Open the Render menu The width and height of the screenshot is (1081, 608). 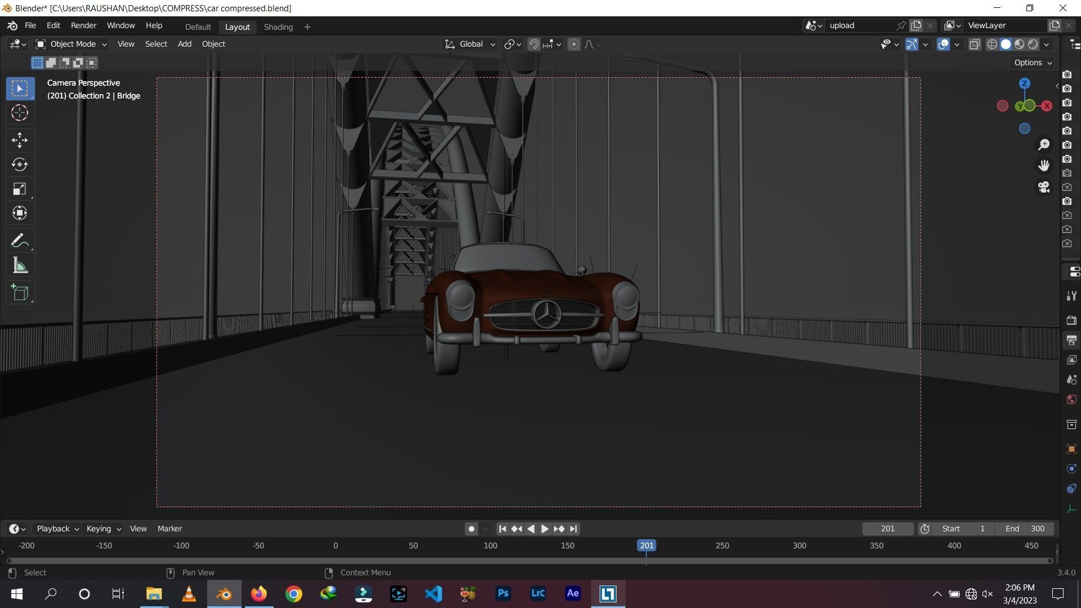coord(83,25)
